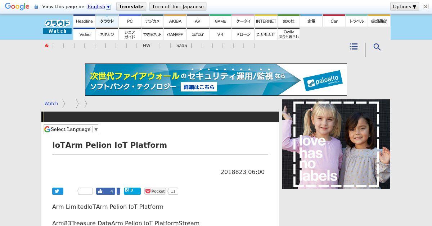
Task: Click the publication date 2018823 06:00
Action: [x=243, y=172]
